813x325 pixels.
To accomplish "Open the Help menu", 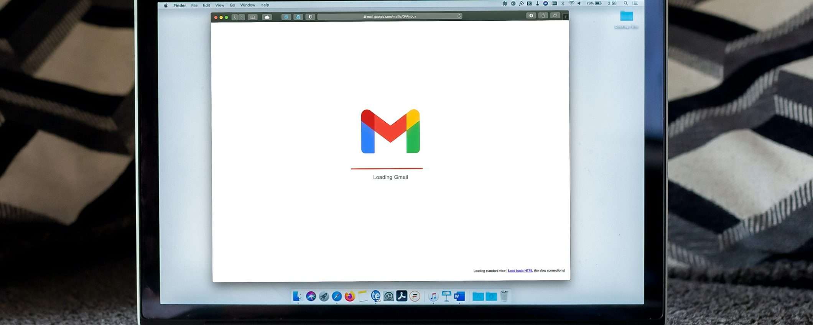I will (x=265, y=5).
